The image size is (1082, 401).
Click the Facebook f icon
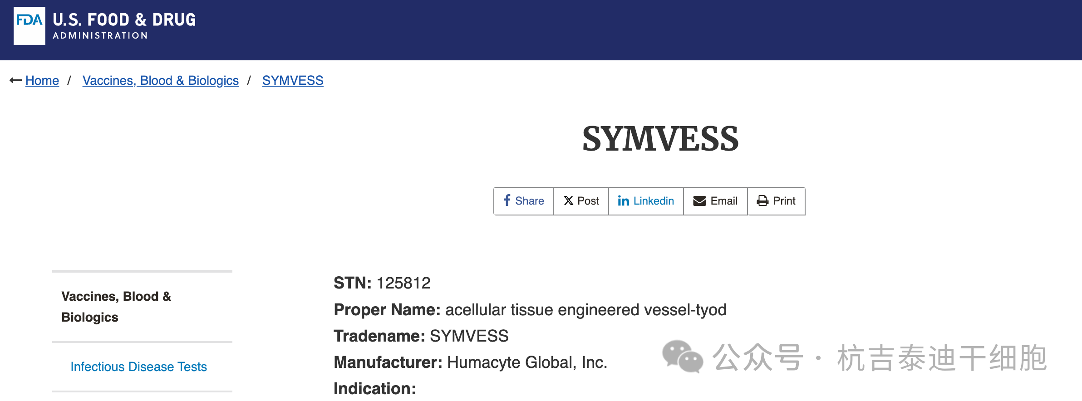(x=507, y=200)
